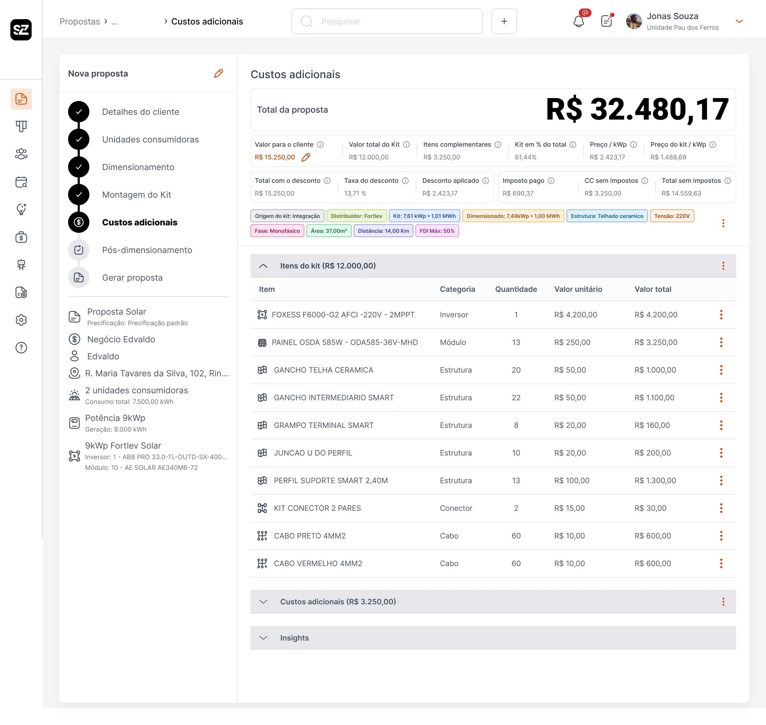The image size is (766, 725).
Task: Open options menu beside the tag chips
Action: click(723, 223)
